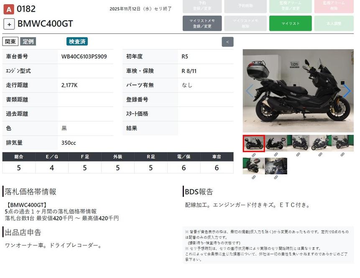Click the main scooter photo
This screenshot has height=278, width=360.
[x=298, y=91]
